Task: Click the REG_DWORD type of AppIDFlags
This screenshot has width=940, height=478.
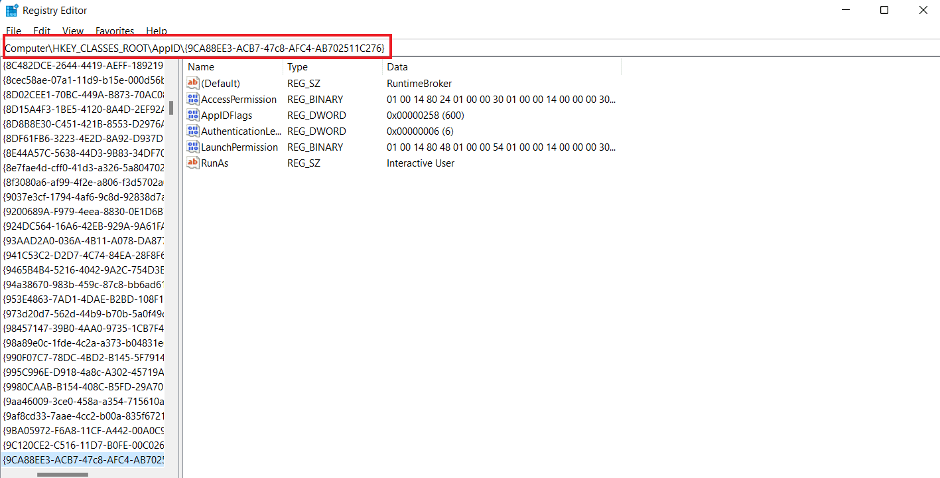Action: pos(316,115)
